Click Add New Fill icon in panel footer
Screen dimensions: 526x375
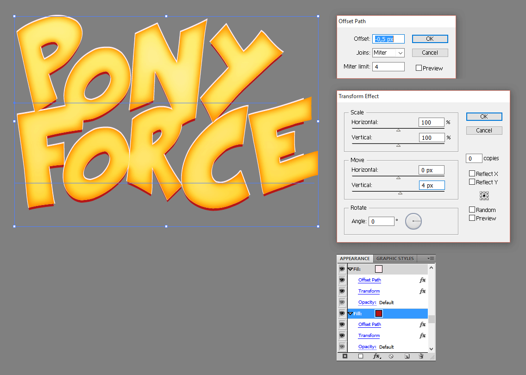361,356
